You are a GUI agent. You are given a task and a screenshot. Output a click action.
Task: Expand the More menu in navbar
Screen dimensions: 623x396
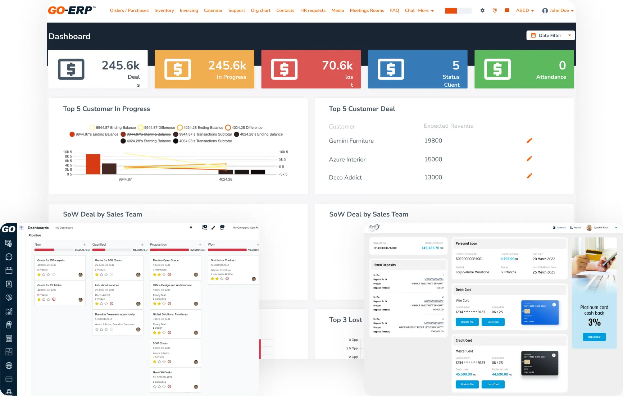[x=426, y=10]
